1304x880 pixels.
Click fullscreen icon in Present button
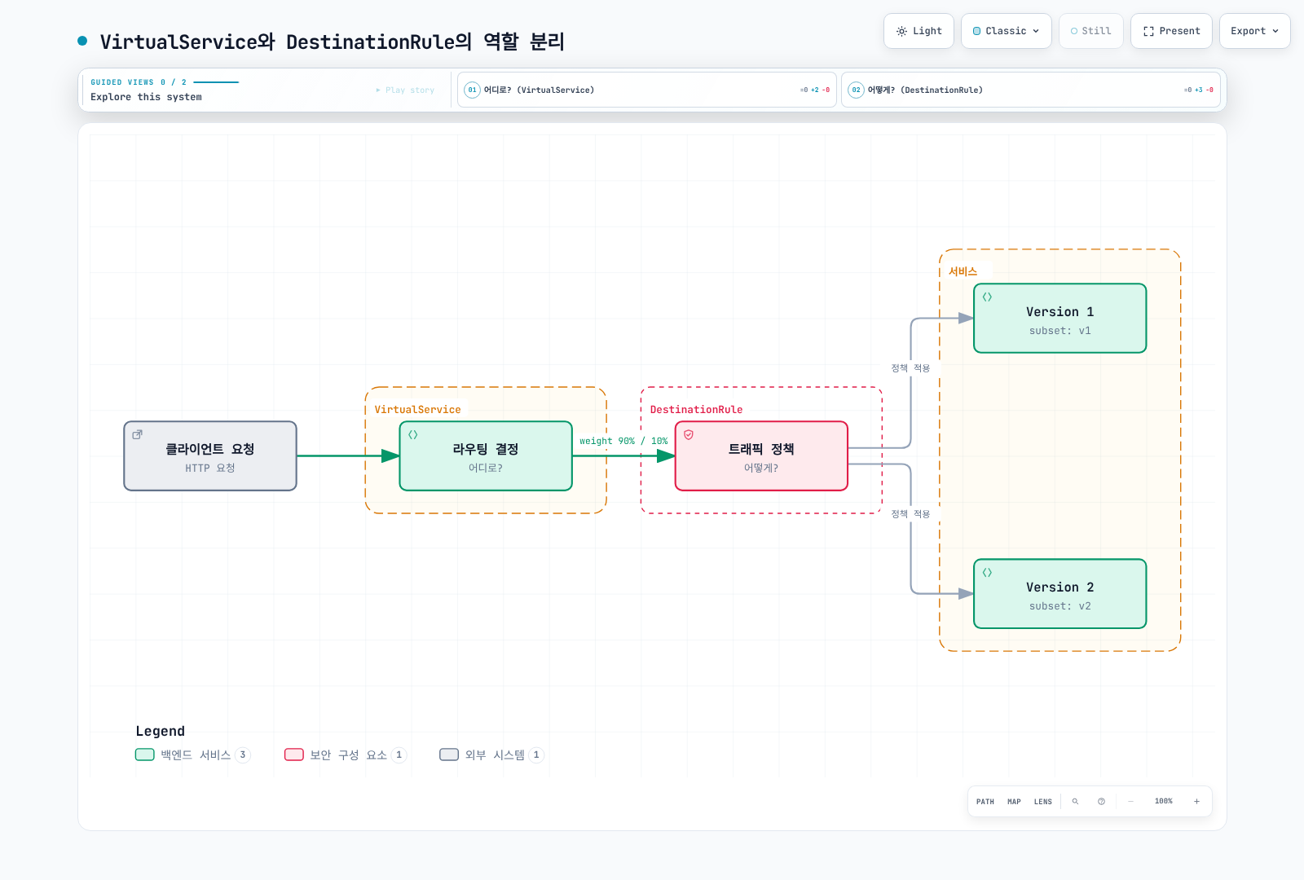tap(1148, 31)
